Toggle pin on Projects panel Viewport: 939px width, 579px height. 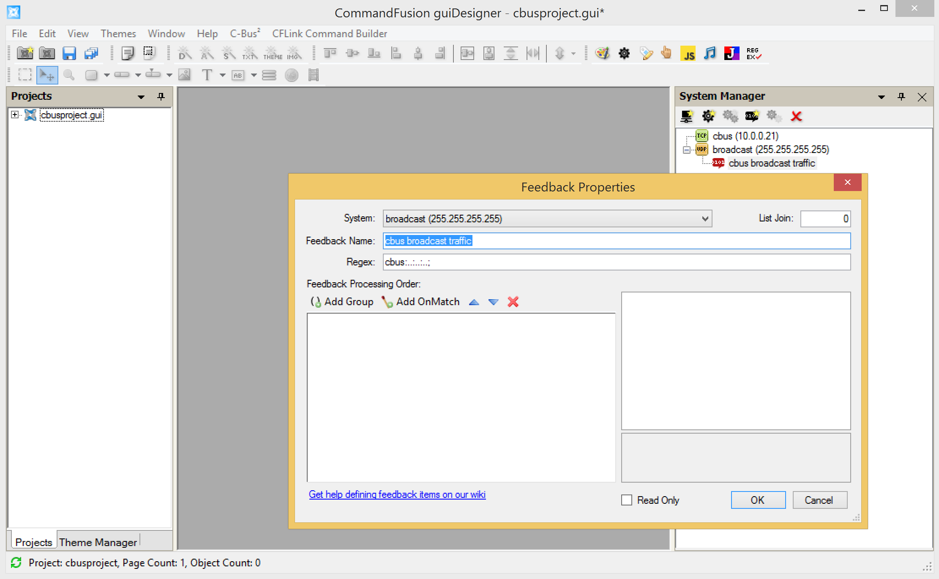point(161,97)
